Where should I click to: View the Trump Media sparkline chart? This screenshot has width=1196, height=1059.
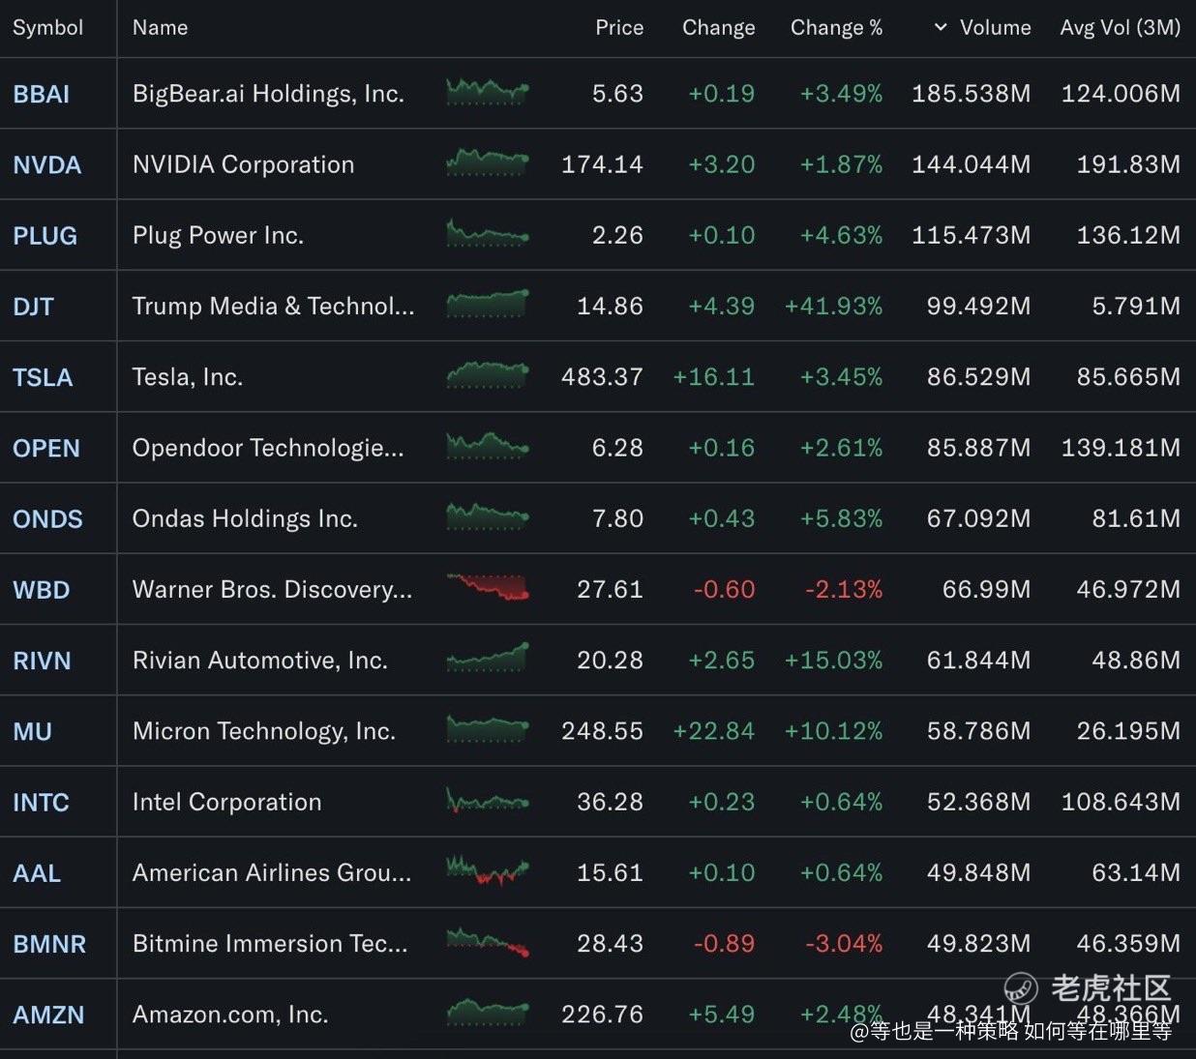tap(488, 305)
